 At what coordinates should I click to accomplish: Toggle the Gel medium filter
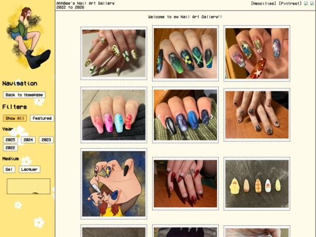coord(9,169)
